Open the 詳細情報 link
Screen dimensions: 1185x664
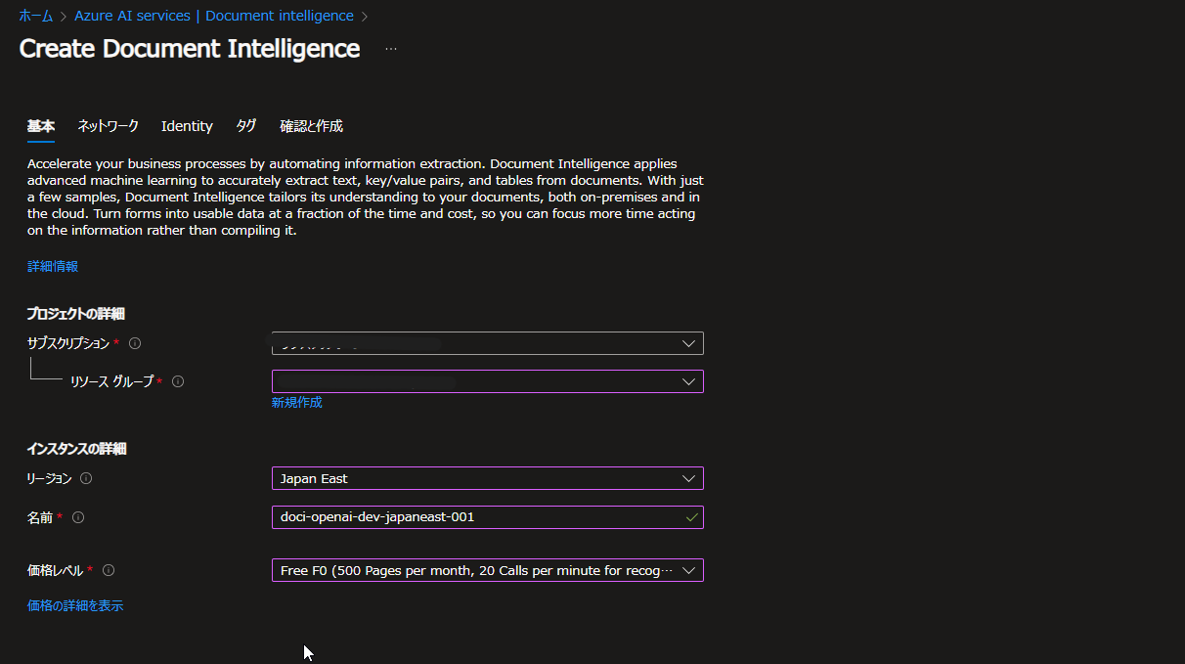click(53, 266)
